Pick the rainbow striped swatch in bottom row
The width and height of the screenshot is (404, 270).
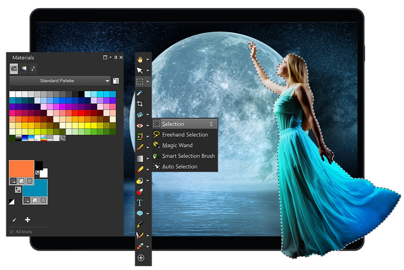[x=44, y=138]
